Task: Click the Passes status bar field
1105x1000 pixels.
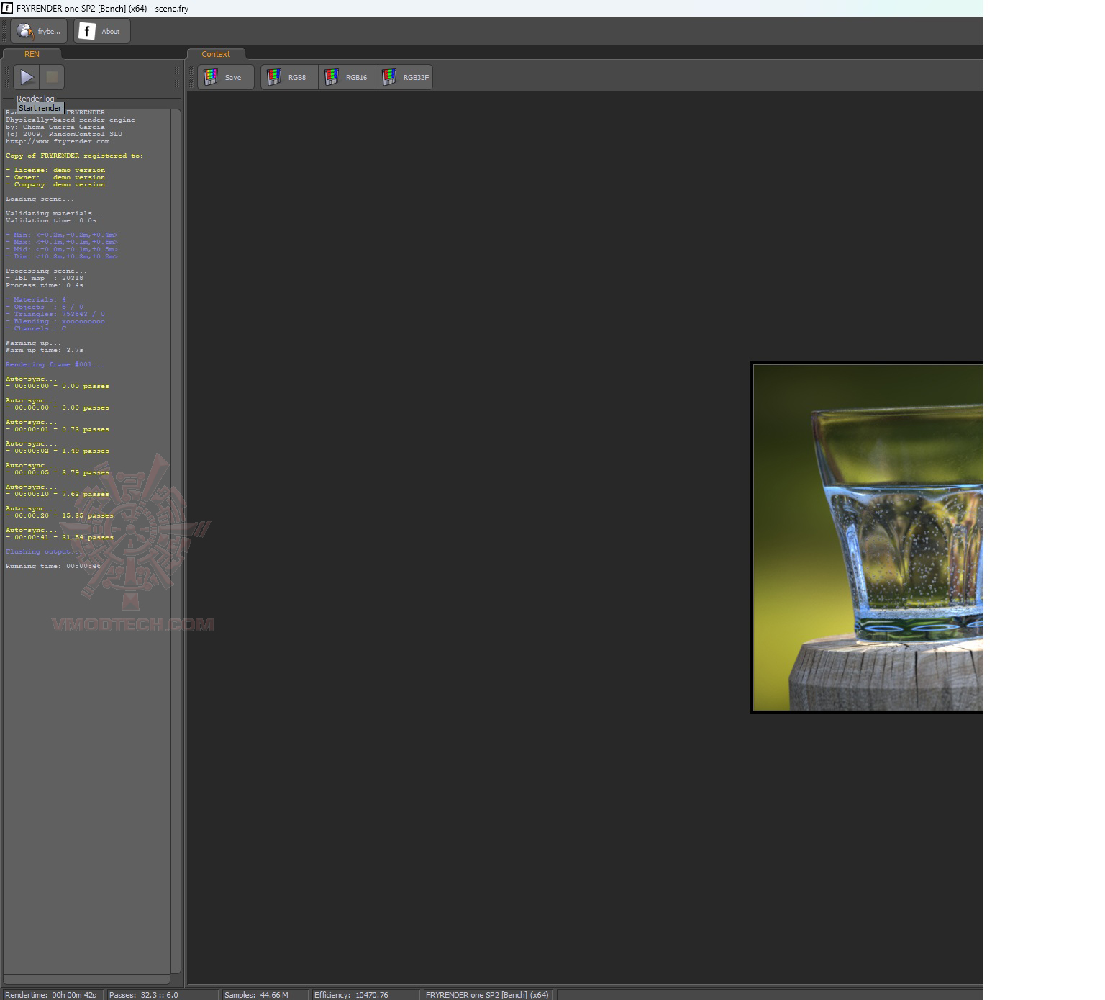Action: tap(160, 995)
